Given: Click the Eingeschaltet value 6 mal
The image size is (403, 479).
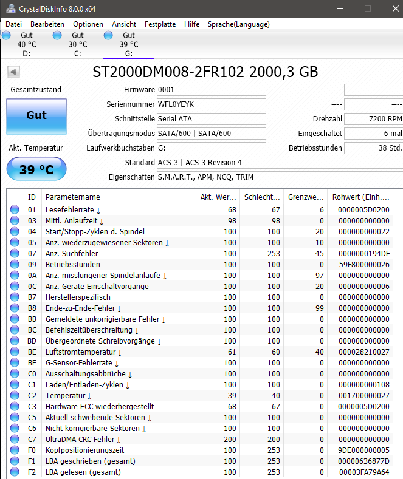Looking at the screenshot, I should tap(373, 134).
